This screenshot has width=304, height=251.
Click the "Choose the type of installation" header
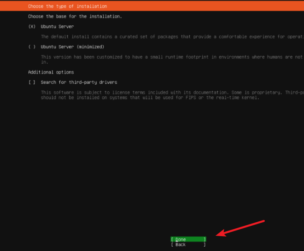coord(68,6)
